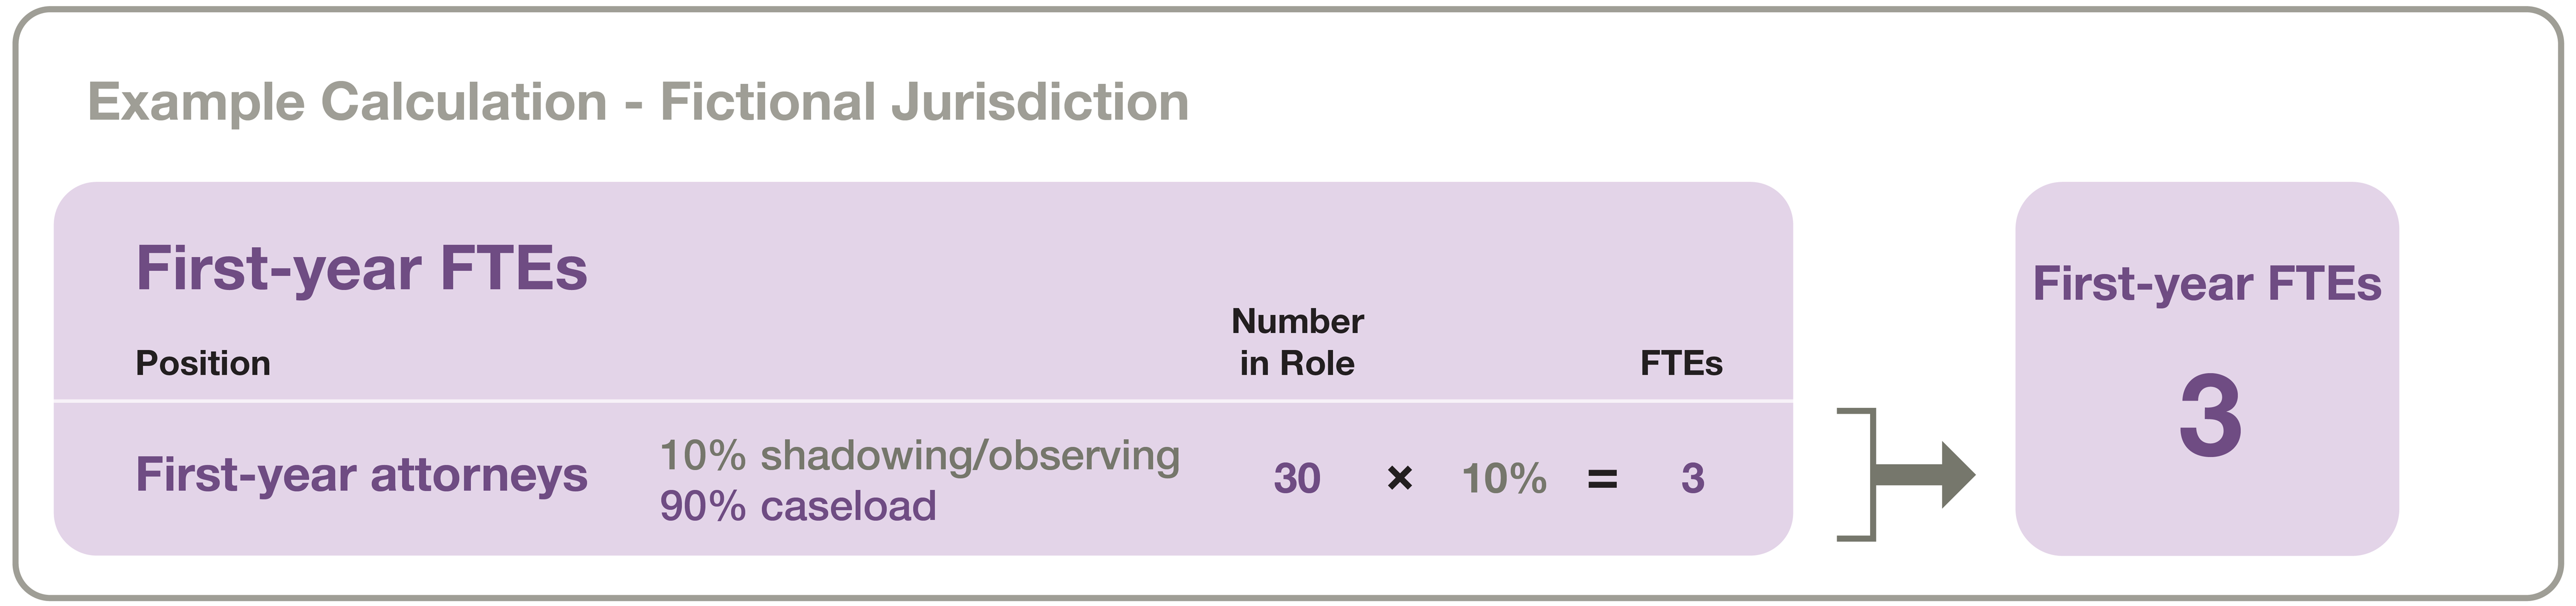This screenshot has width=2576, height=606.
Task: Click the 'Position' column header
Action: pos(203,362)
